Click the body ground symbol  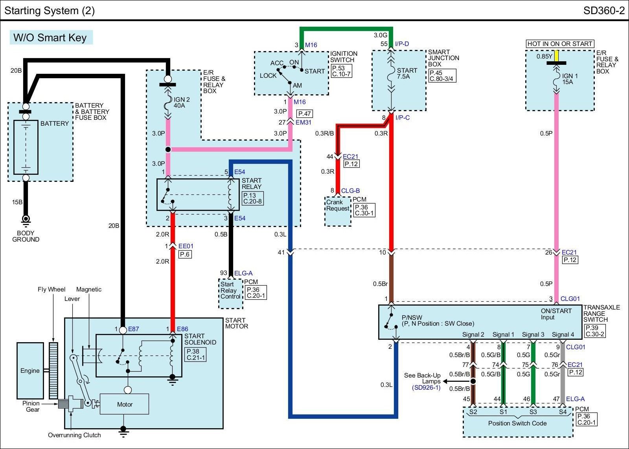click(x=26, y=220)
